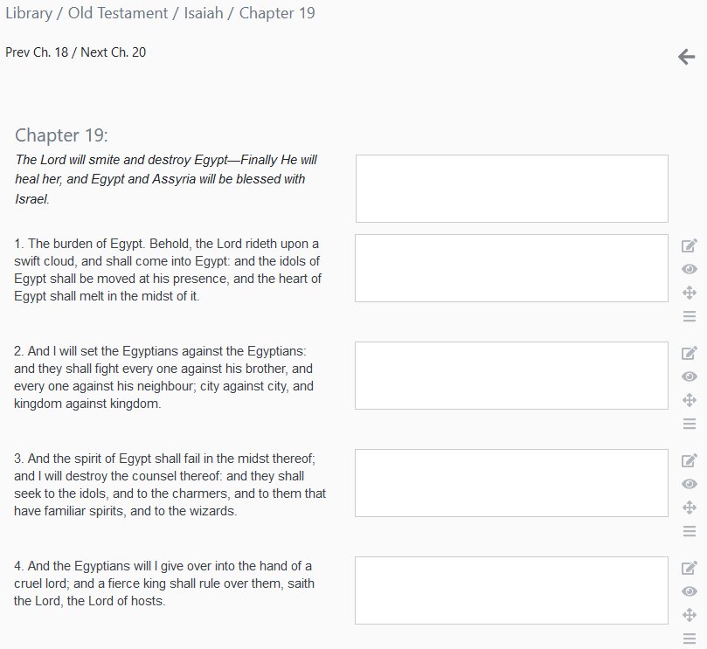Click the edit note icon for verse 4
707x649 pixels.
(690, 568)
